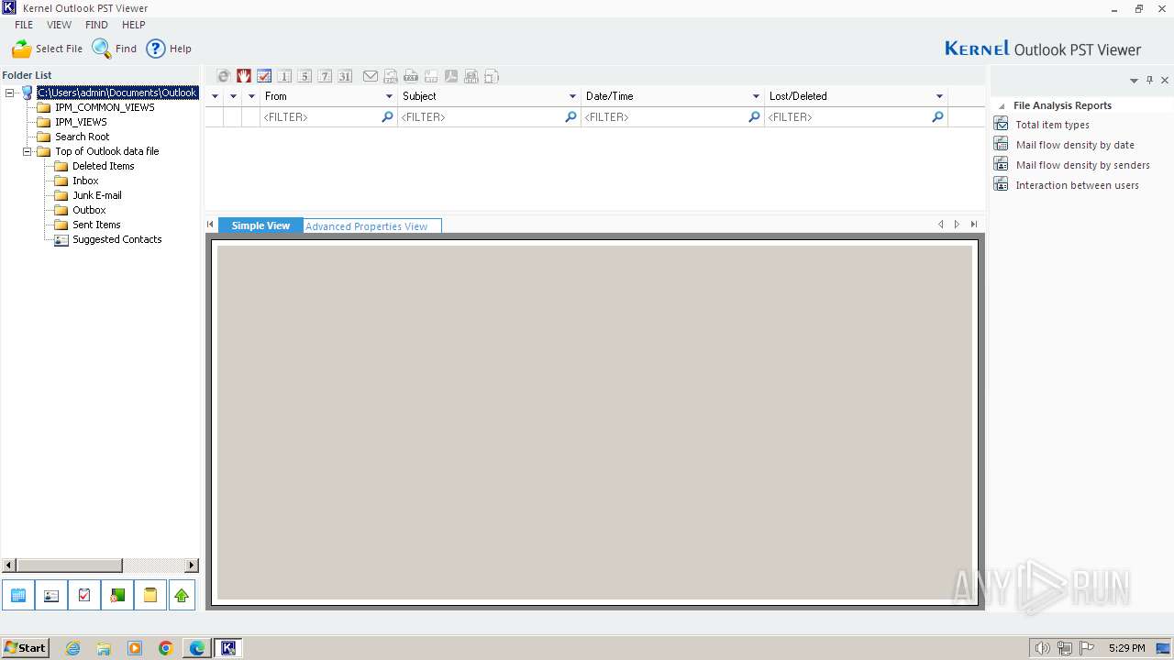Open the third narrow column dropdown arrow
Viewport: 1174px width, 660px height.
pos(251,96)
